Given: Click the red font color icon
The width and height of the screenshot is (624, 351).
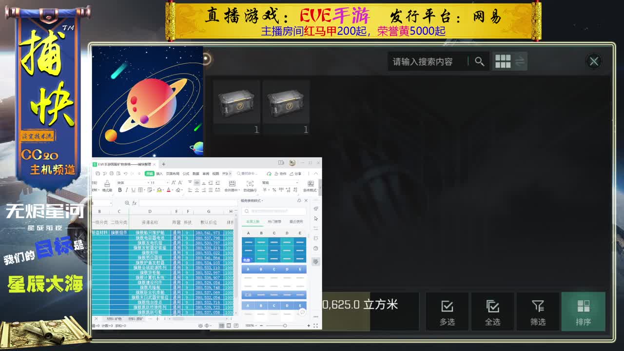Looking at the screenshot, I should pyautogui.click(x=169, y=190).
